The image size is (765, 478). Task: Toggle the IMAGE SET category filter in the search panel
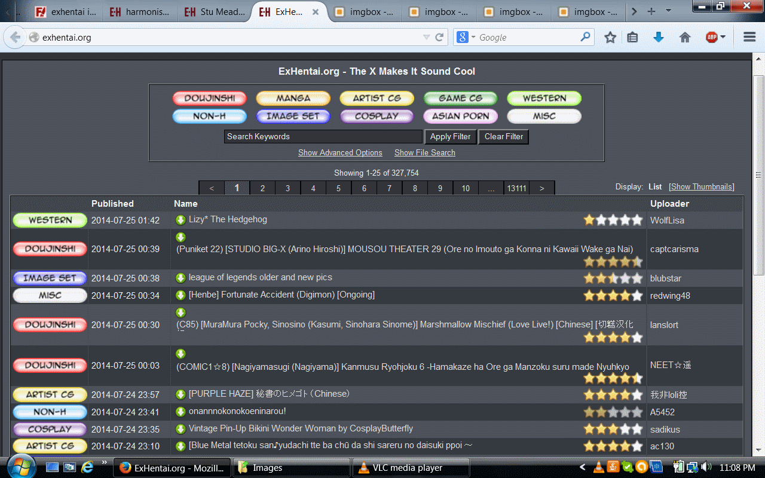click(293, 117)
